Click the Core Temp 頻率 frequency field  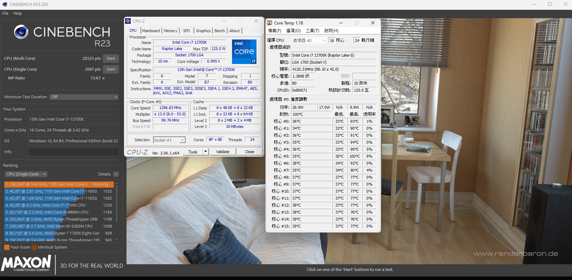click(334, 69)
